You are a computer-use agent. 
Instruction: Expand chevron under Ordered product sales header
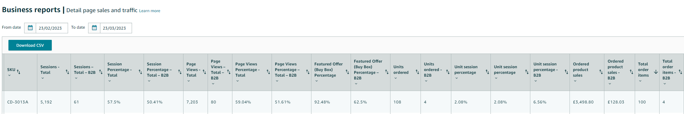[575, 81]
